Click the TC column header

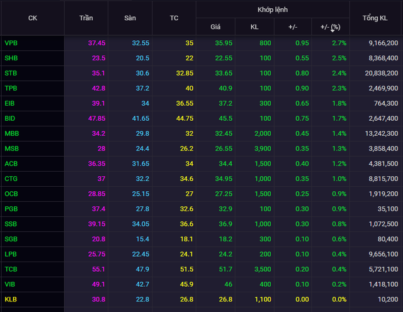pos(174,18)
